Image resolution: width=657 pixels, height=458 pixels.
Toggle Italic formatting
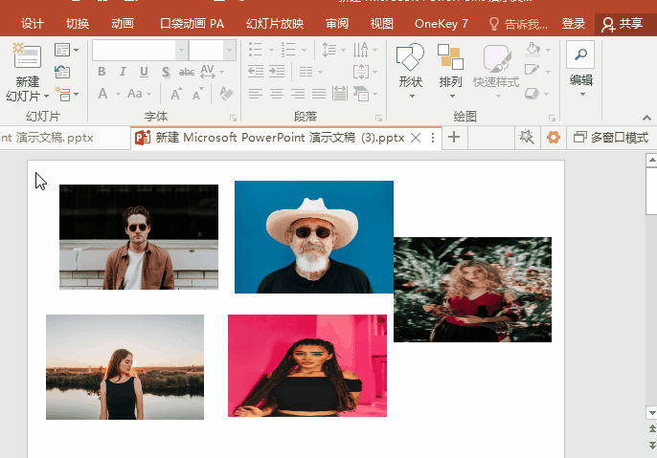click(x=123, y=72)
